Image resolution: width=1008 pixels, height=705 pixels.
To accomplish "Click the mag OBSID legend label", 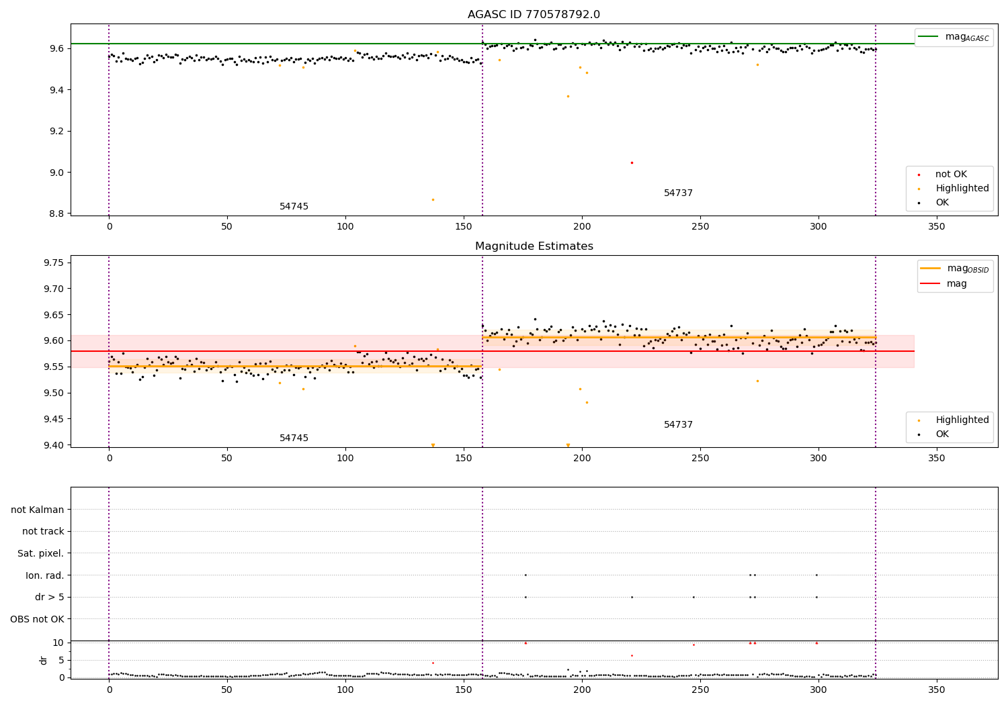I will pyautogui.click(x=968, y=269).
